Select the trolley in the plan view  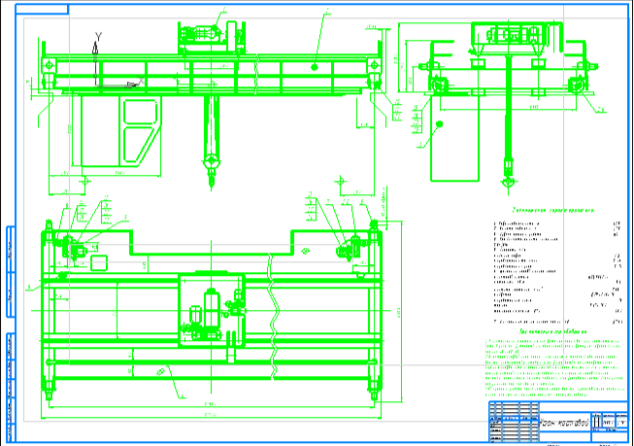coord(212,311)
